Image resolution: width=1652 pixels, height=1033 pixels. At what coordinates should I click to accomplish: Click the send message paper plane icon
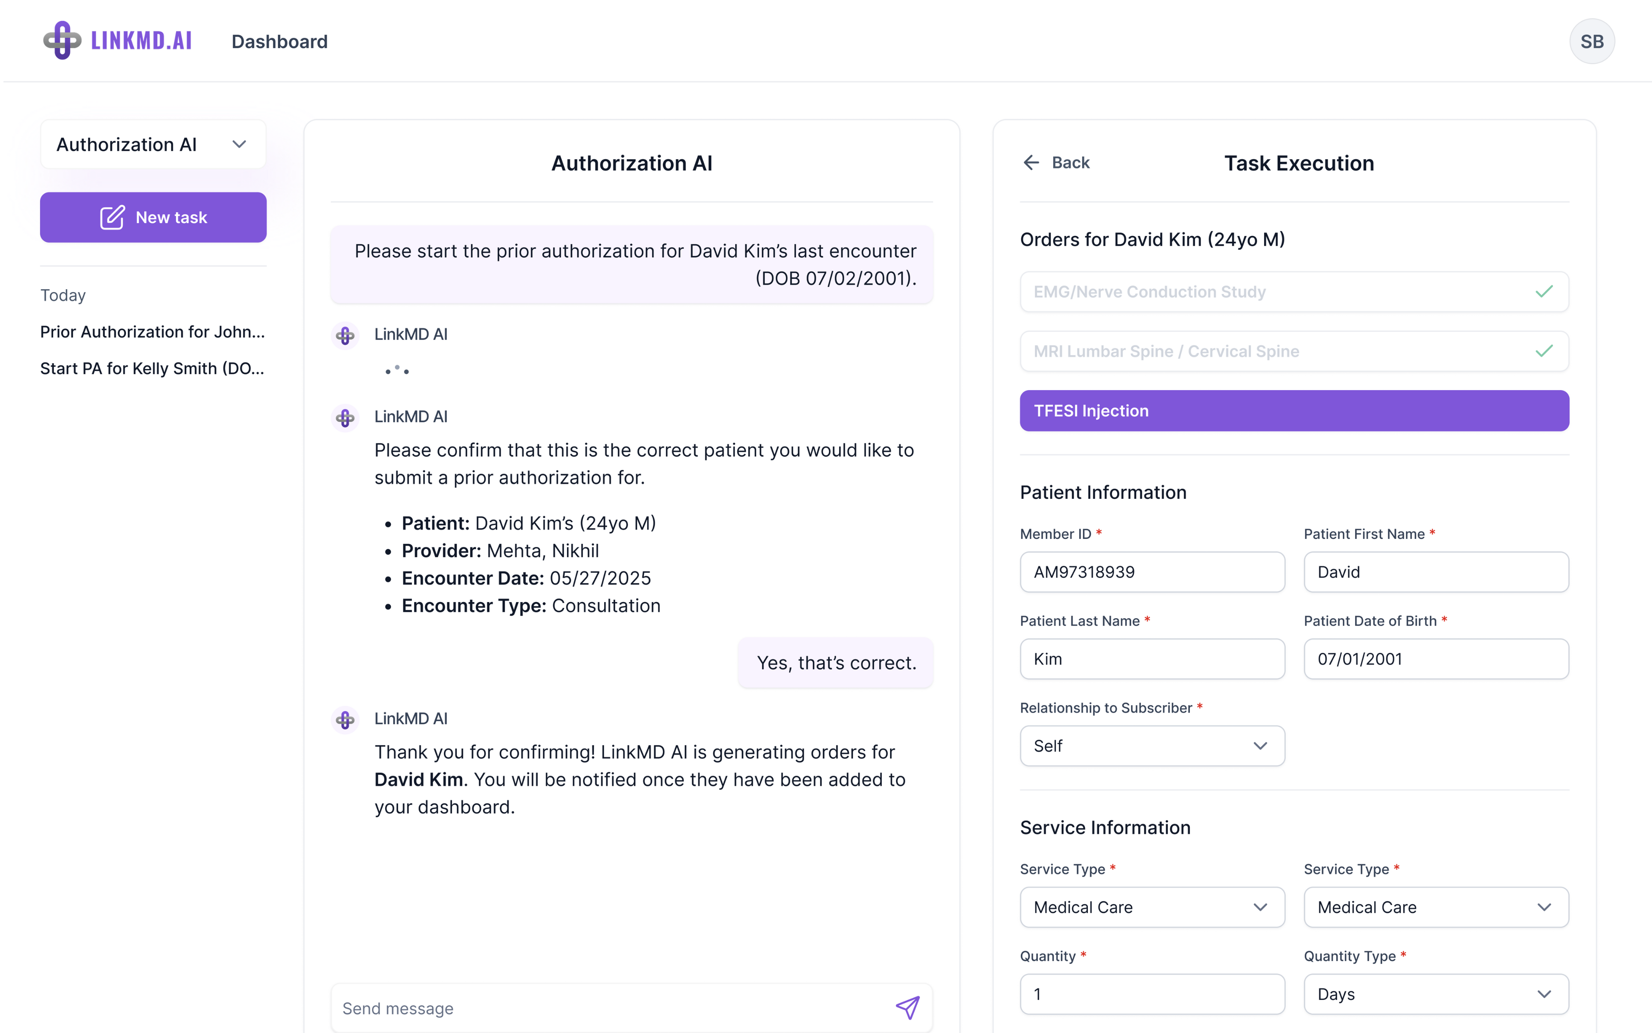click(x=907, y=1008)
